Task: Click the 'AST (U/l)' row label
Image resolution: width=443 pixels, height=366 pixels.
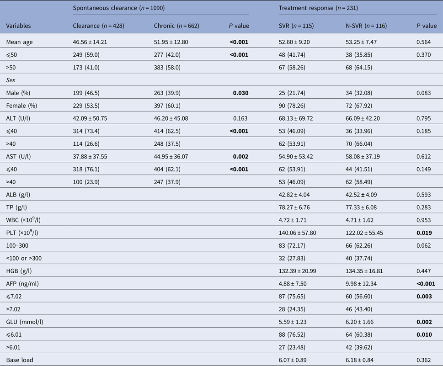Action: [19, 157]
